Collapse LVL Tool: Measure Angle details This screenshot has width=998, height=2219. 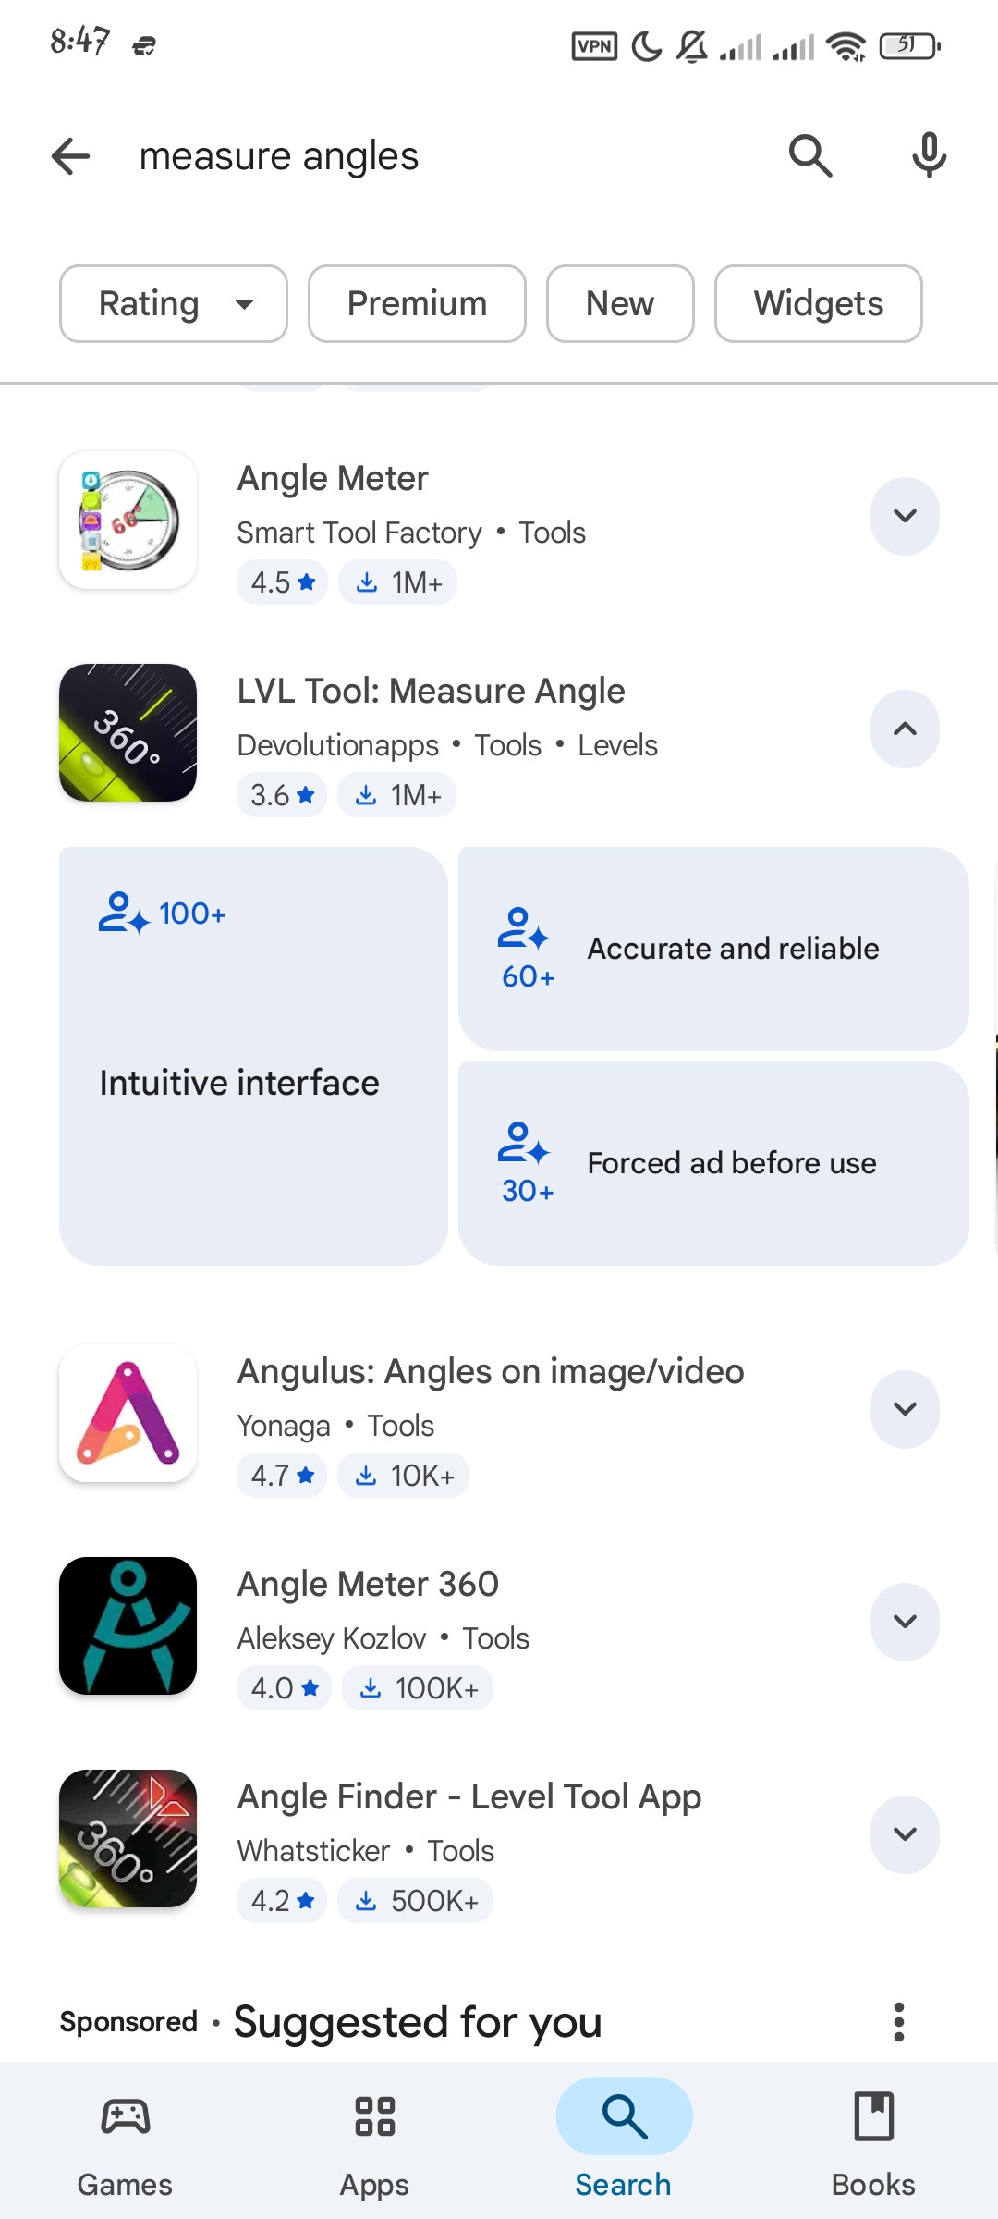(x=905, y=729)
